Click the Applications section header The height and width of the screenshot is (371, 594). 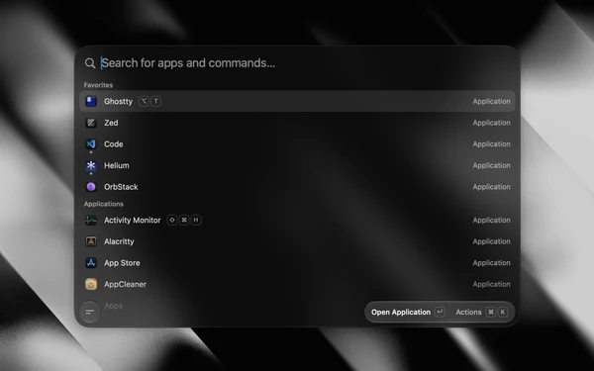[x=103, y=204]
